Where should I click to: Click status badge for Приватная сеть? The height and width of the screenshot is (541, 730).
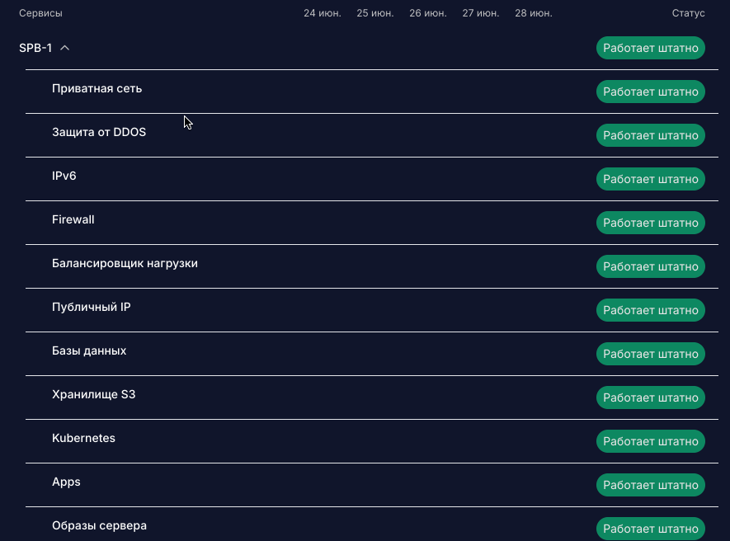coord(650,92)
